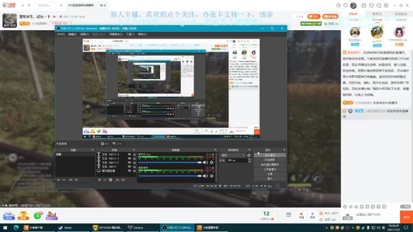Viewport: 413px width, 232px height.
Task: Move source up arrow in Sources panel
Action: click(117, 180)
